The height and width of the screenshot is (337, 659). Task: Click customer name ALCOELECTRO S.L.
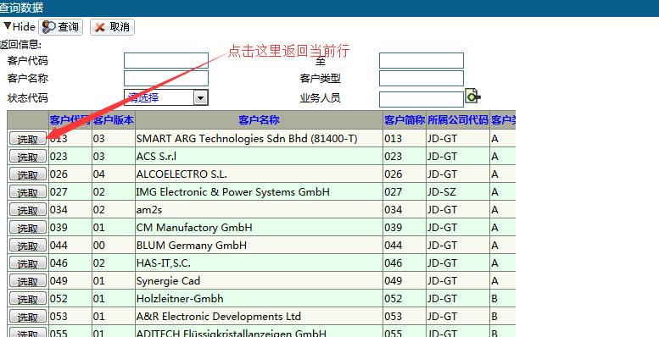pos(182,174)
